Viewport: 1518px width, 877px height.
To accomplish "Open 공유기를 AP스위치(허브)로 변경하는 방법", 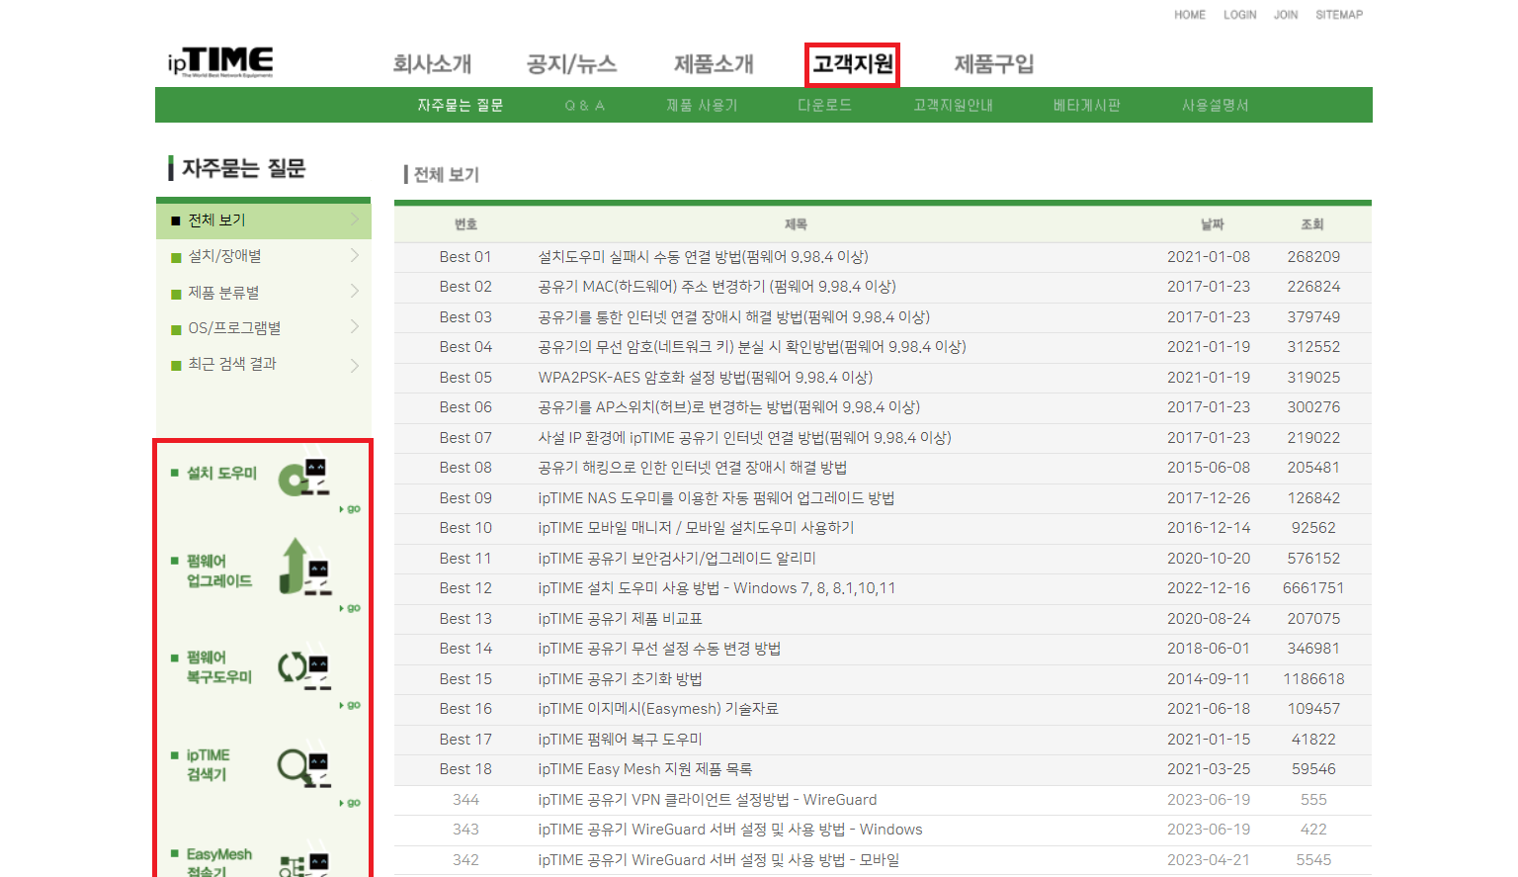I will coord(728,407).
